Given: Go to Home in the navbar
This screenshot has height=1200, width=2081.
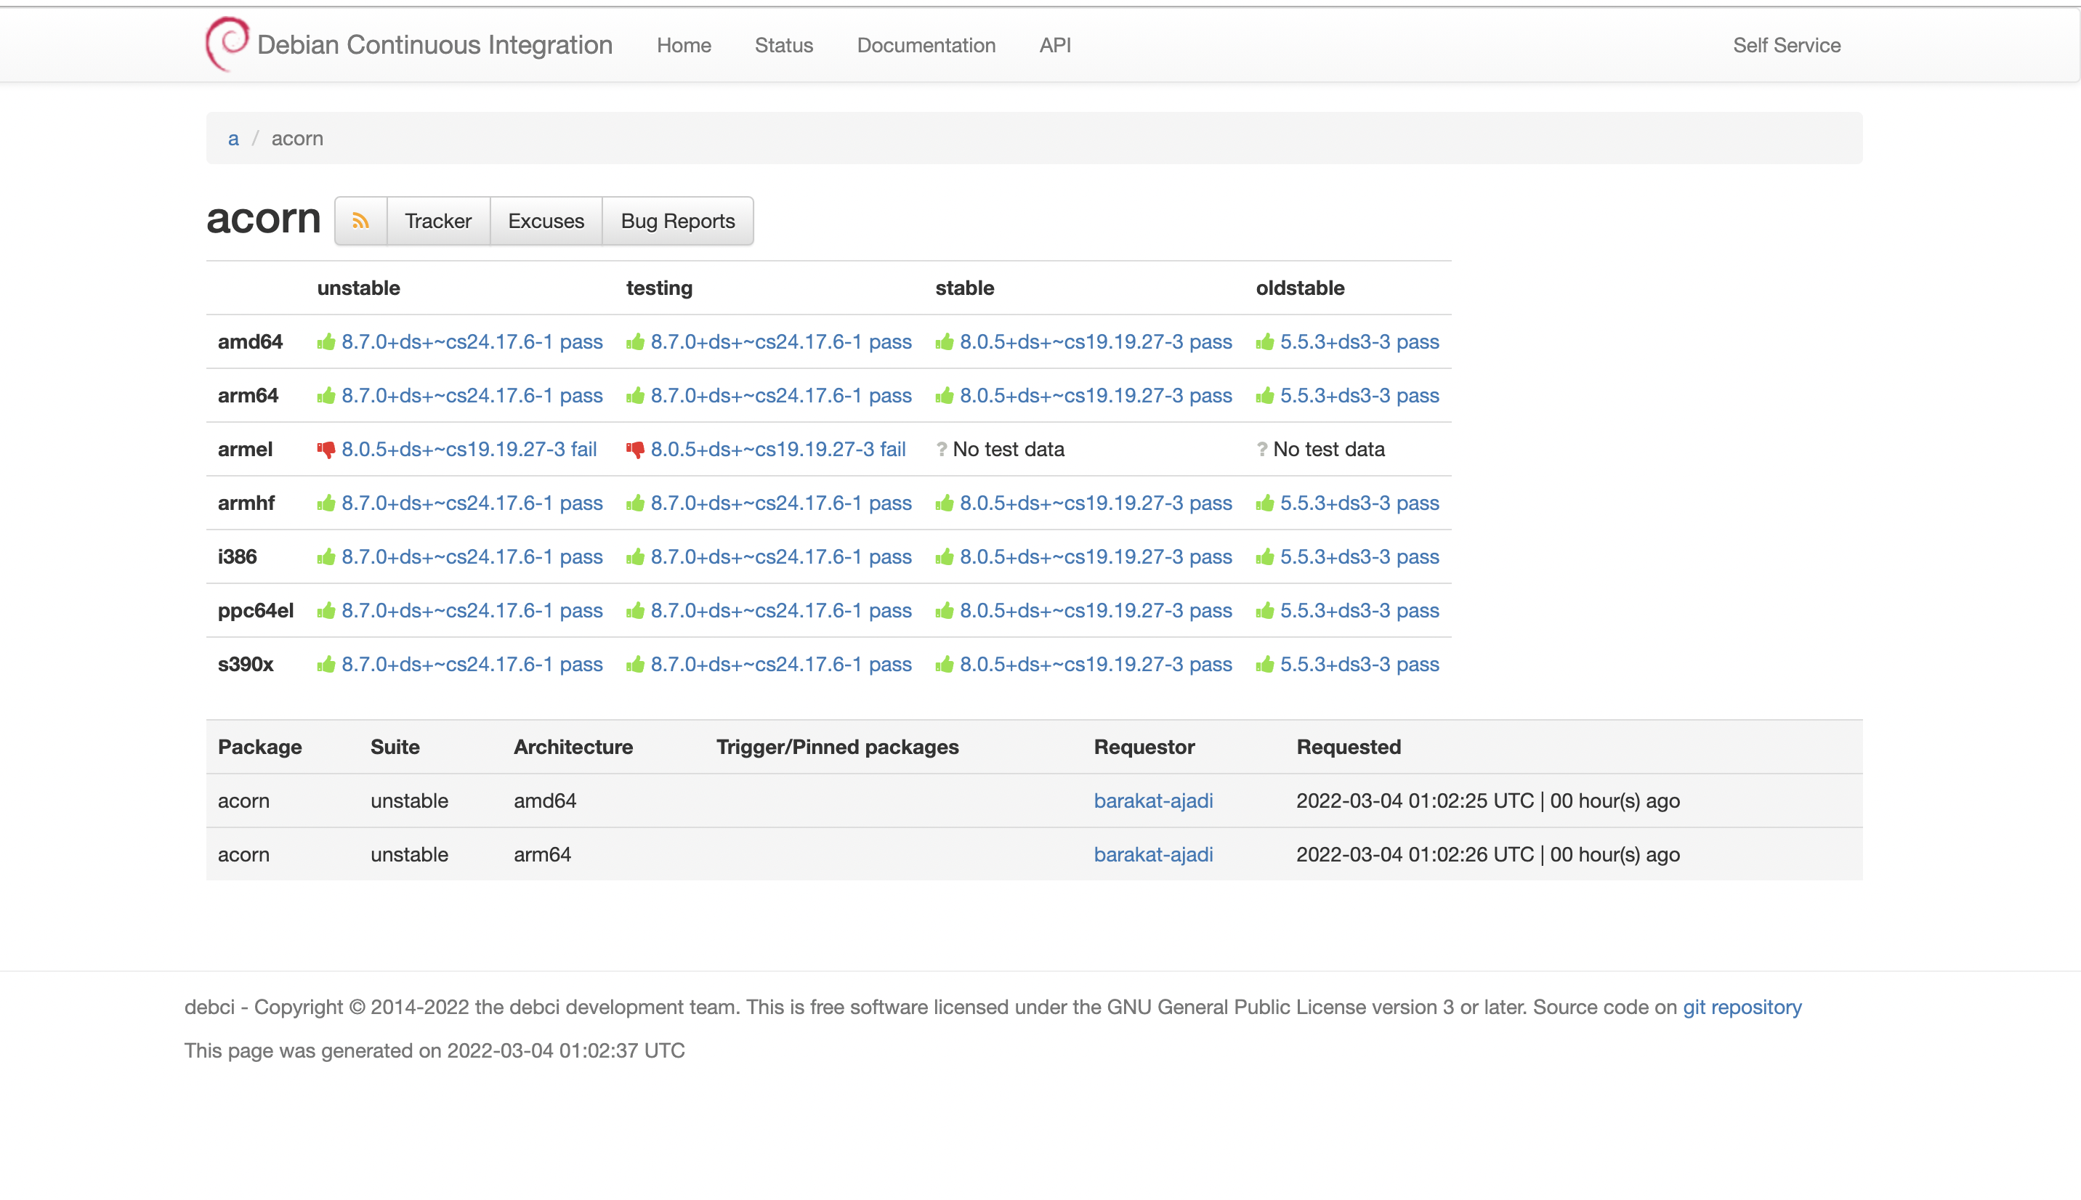Looking at the screenshot, I should pos(684,45).
